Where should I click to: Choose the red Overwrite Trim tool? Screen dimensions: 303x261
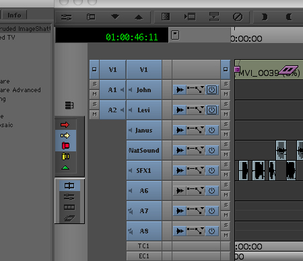[65, 146]
